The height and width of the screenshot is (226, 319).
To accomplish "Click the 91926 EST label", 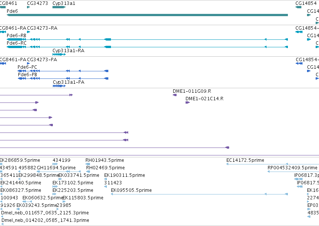I will click(8, 205).
